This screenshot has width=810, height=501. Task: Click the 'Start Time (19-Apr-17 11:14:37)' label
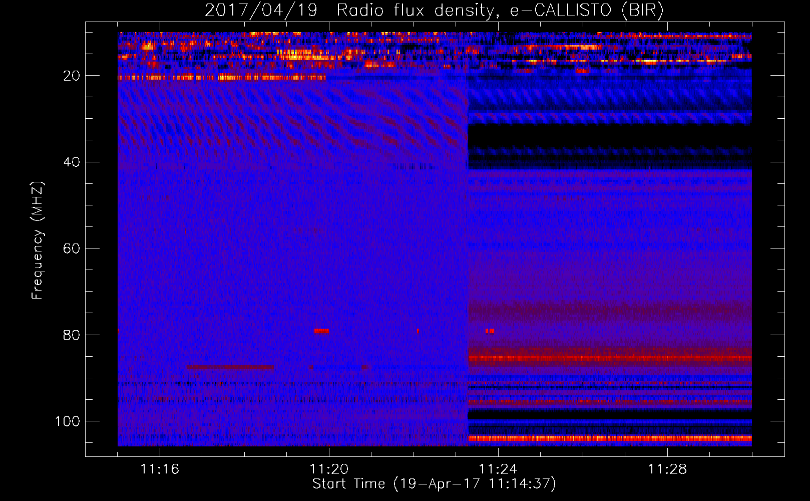(x=434, y=484)
